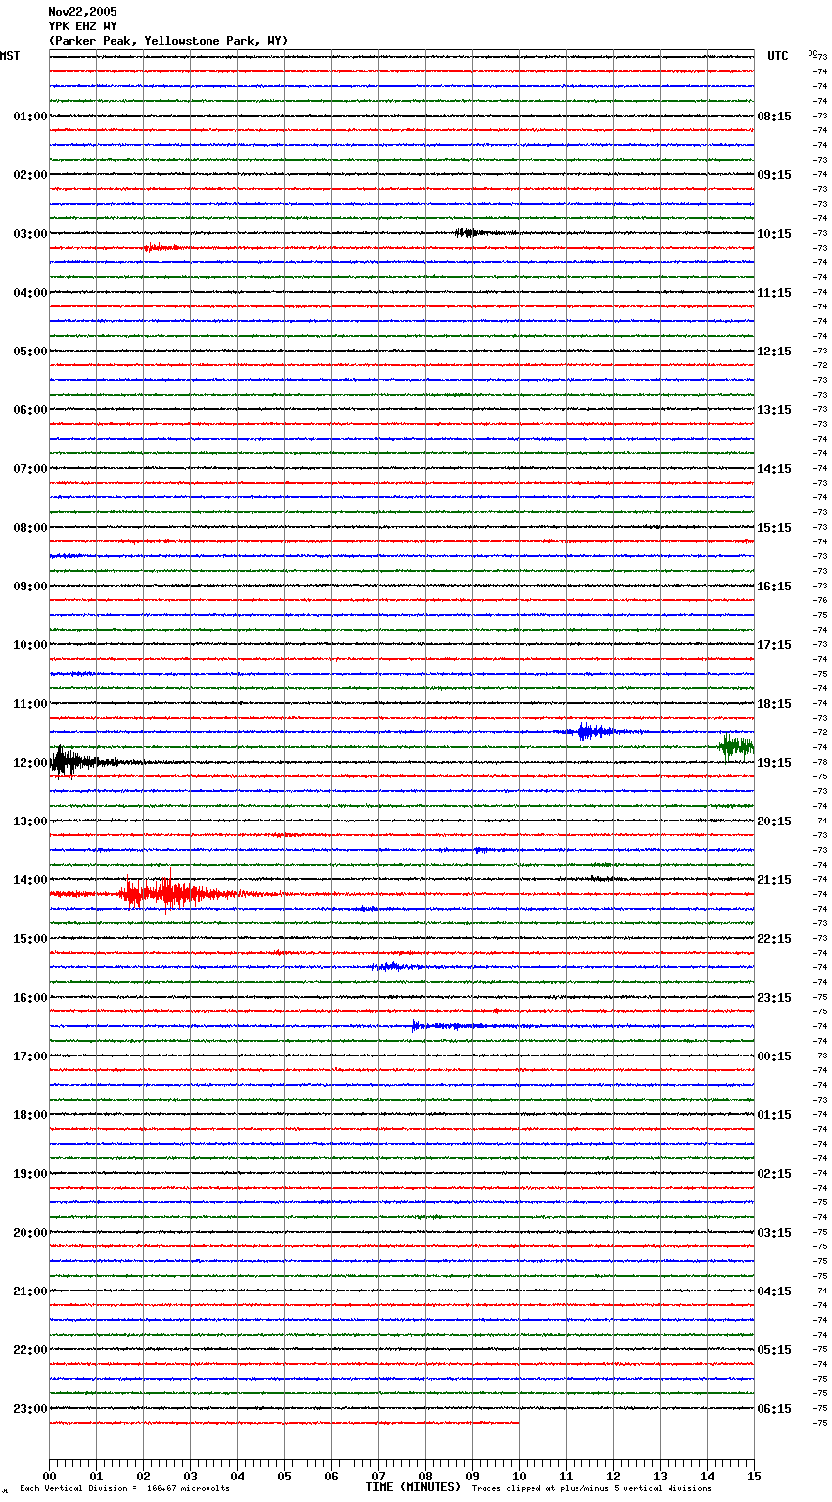Select the 23:00 MST row label

(30, 1409)
